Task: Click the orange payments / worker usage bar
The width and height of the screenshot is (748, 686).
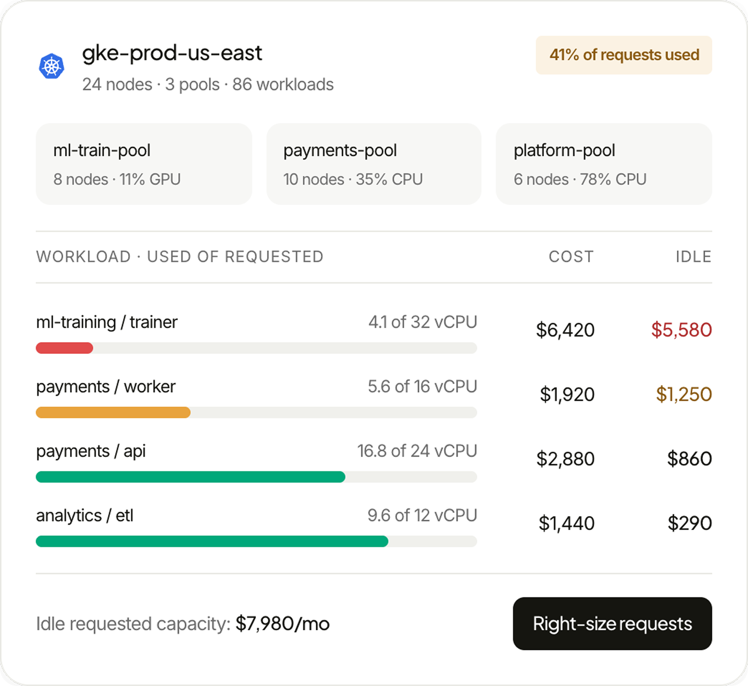Action: 113,412
